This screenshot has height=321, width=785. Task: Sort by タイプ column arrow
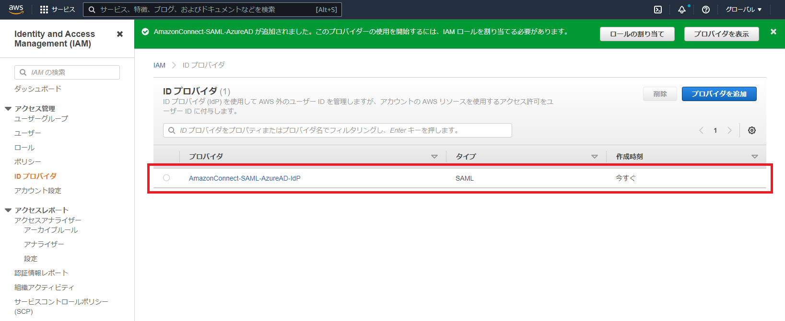595,157
